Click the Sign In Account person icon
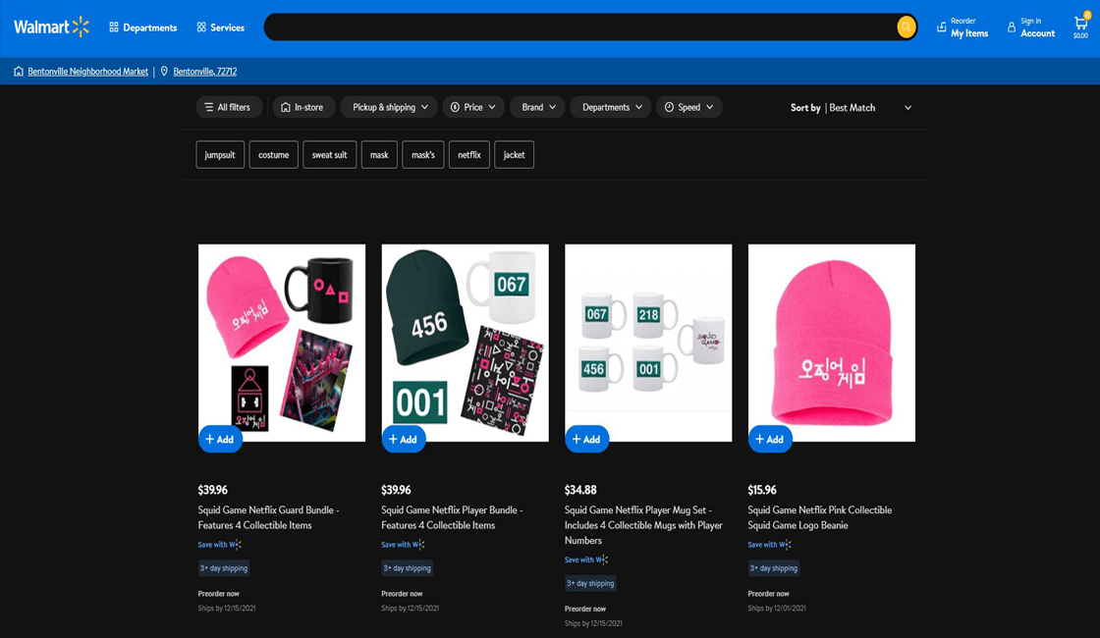Image resolution: width=1100 pixels, height=638 pixels. click(x=1012, y=27)
